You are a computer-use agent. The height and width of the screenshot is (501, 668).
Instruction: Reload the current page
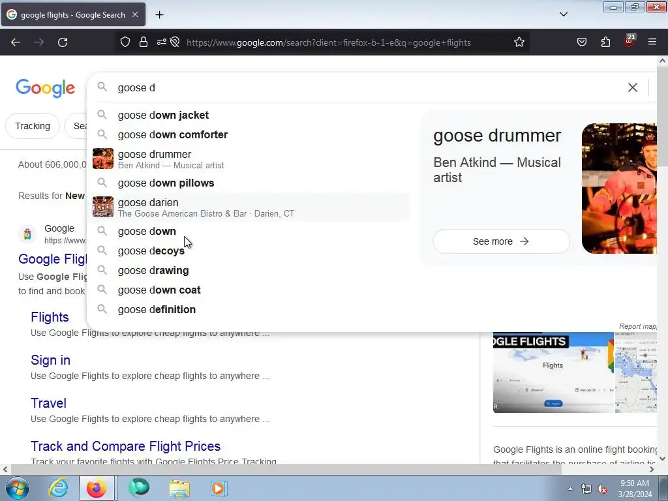click(63, 42)
